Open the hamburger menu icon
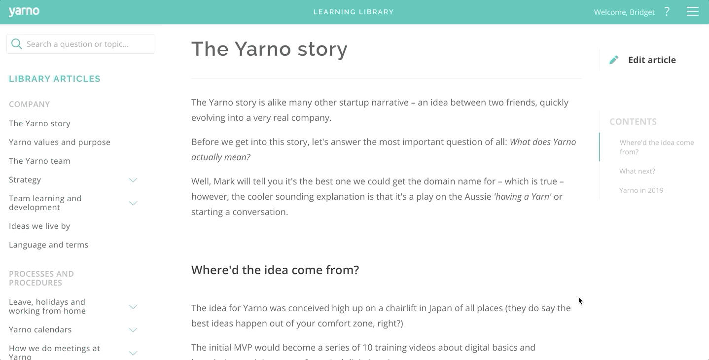This screenshot has width=709, height=360. tap(692, 11)
